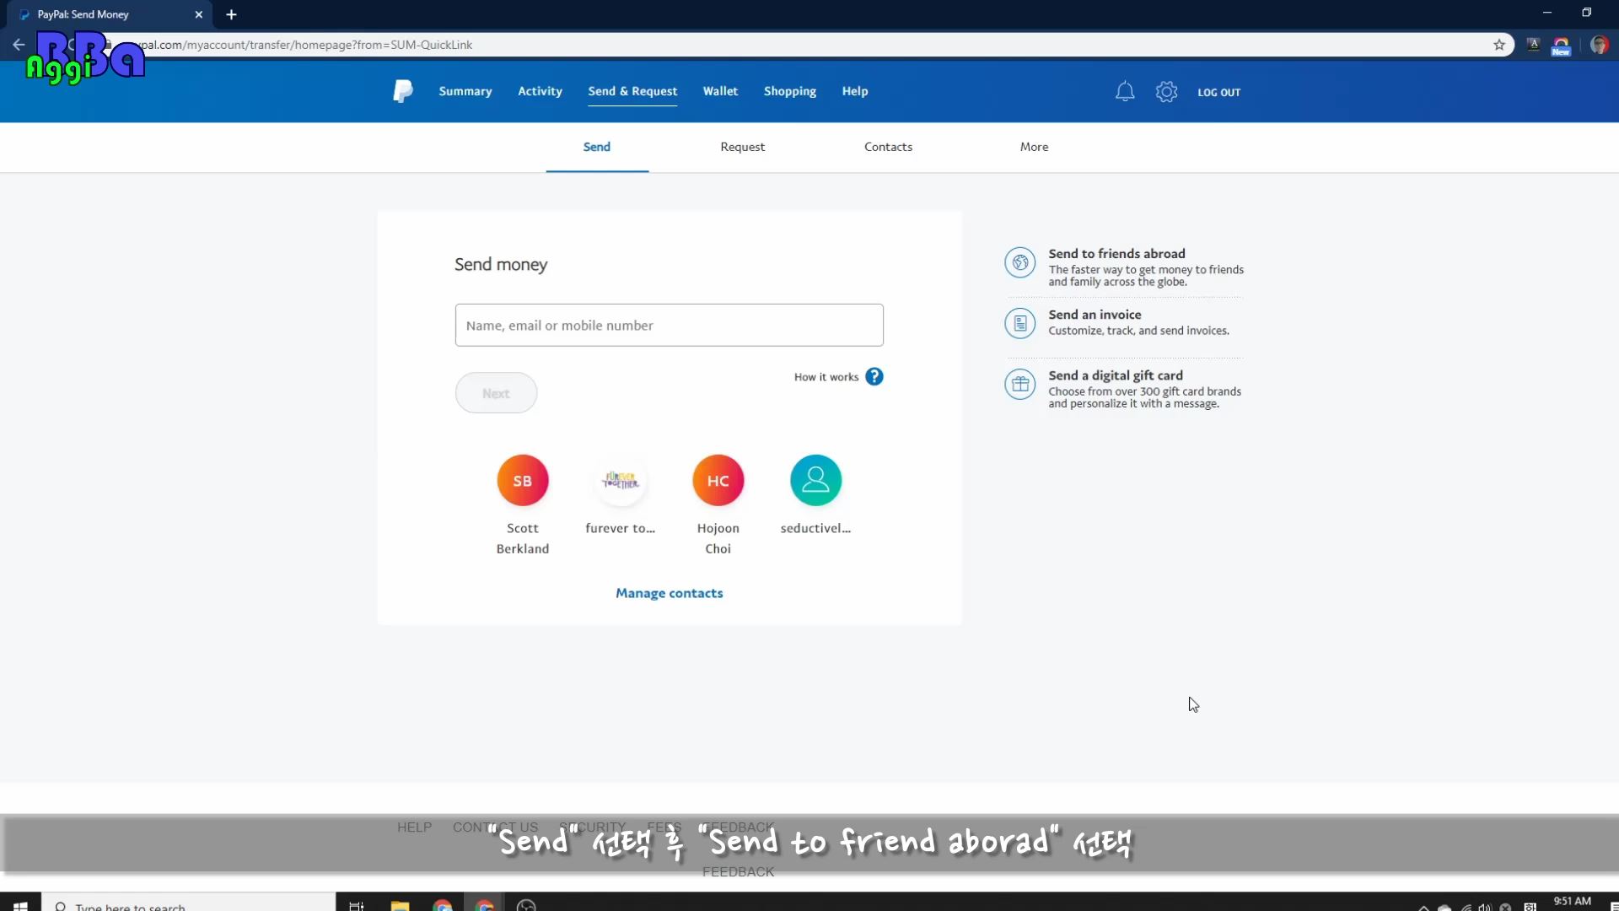Open Task View on the taskbar

[x=357, y=905]
